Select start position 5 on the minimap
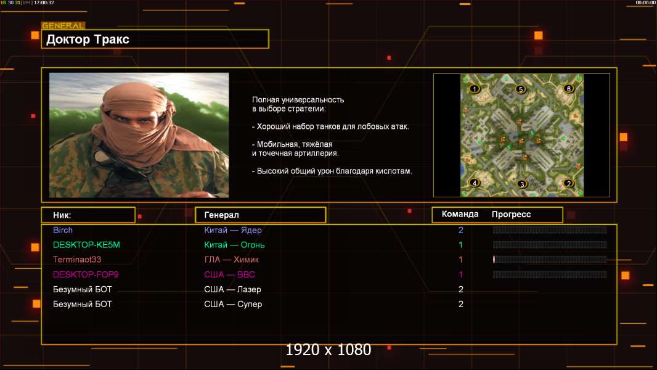Screen dimensions: 657x370 pos(521,89)
